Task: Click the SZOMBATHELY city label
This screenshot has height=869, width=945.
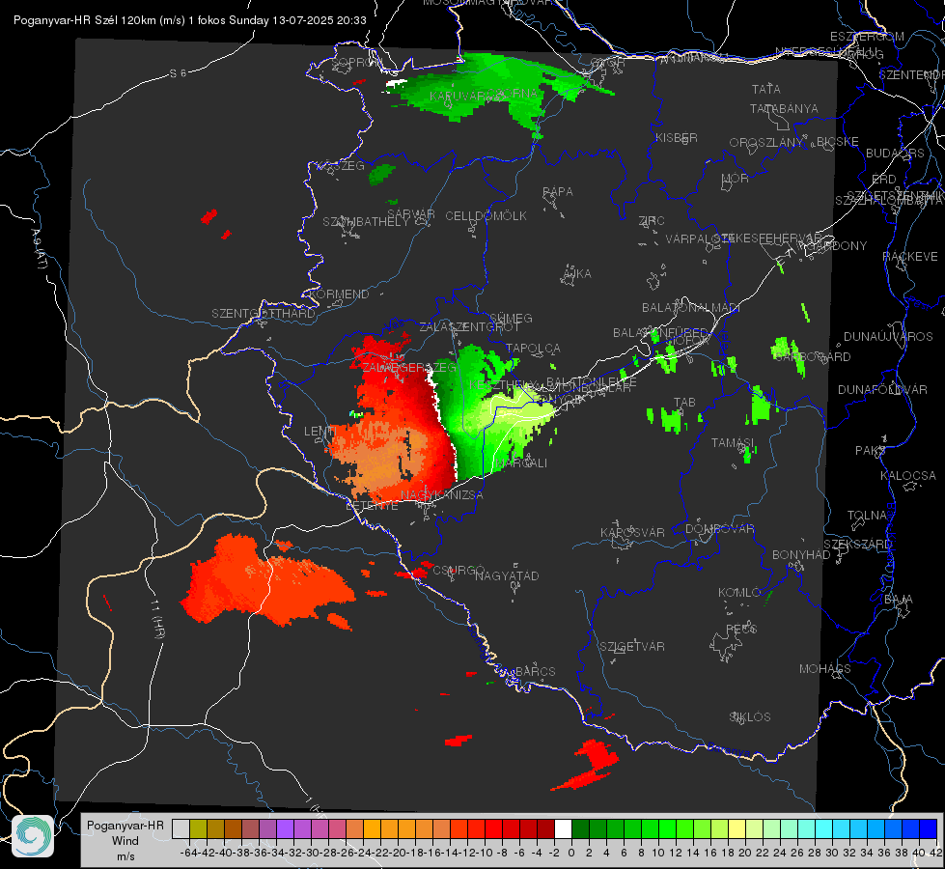Action: point(365,222)
